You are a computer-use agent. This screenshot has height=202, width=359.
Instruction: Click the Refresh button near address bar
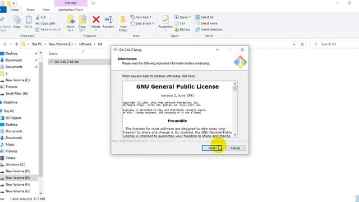[302, 44]
